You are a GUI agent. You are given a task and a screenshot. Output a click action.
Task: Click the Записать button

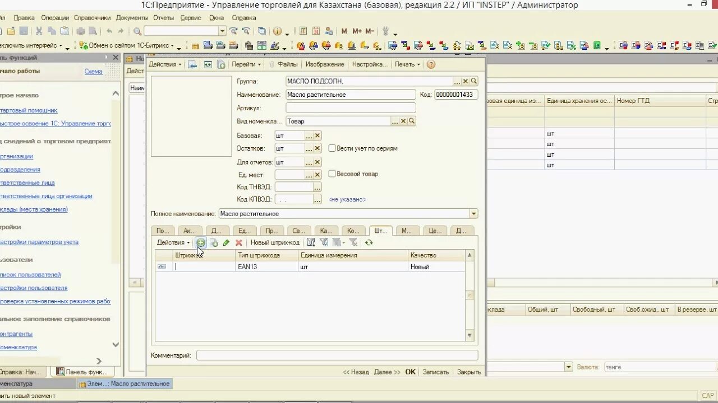click(436, 372)
